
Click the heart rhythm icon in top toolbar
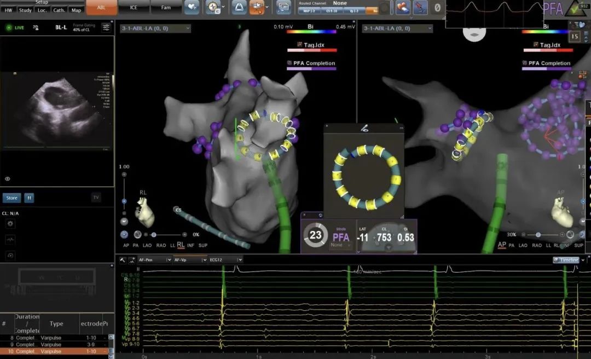(x=192, y=7)
